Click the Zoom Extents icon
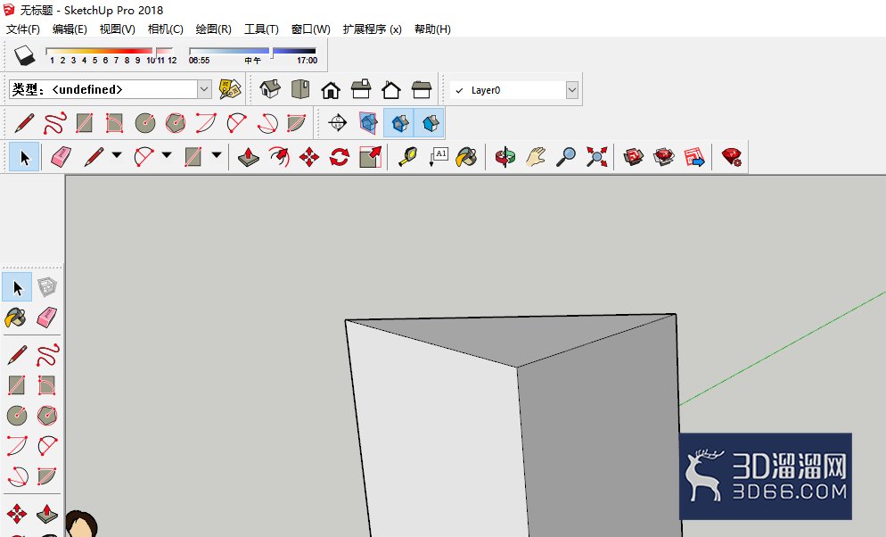This screenshot has height=537, width=886. (596, 157)
